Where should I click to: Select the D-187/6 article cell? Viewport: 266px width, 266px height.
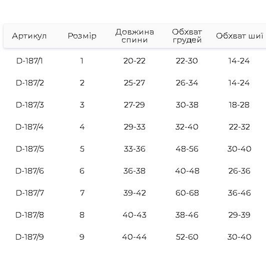click(x=30, y=171)
